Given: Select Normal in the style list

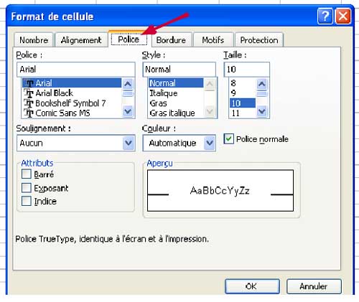Looking at the screenshot, I should coord(176,83).
